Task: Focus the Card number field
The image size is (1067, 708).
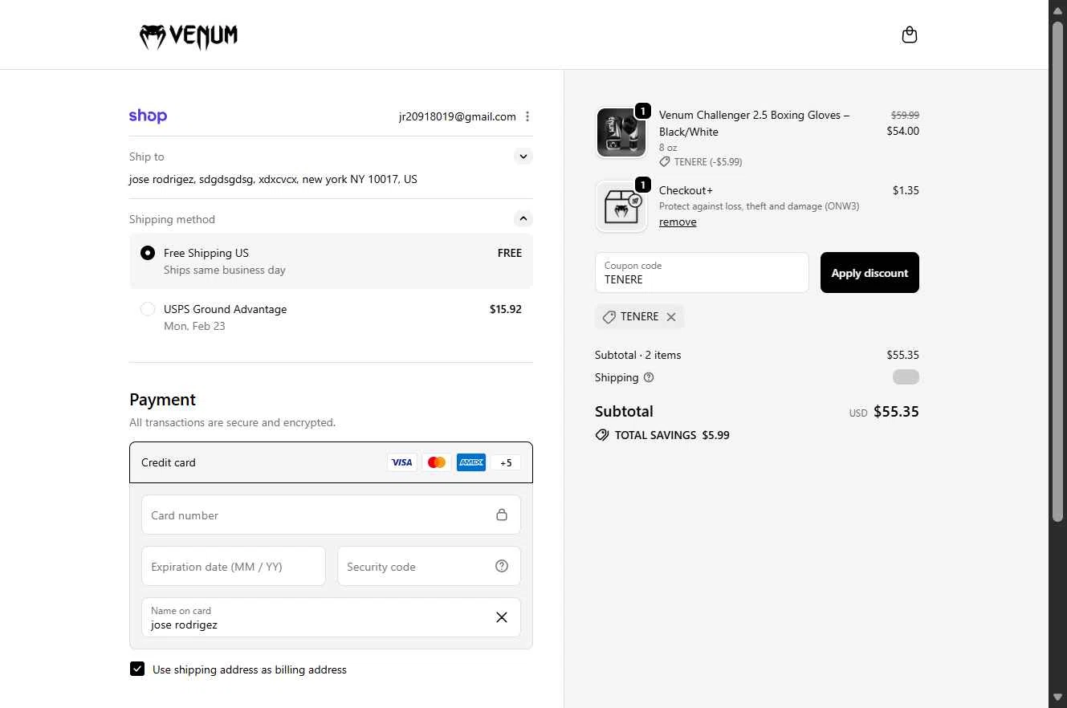Action: [331, 515]
